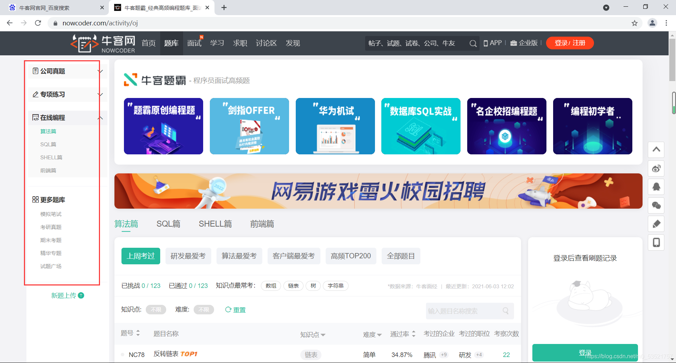Switch to the SHELL篇 tab
This screenshot has width=676, height=363.
[215, 224]
